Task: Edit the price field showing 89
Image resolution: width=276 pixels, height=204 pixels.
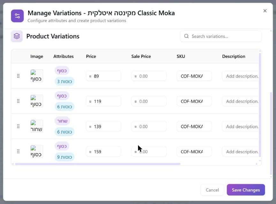Action: pos(103,76)
